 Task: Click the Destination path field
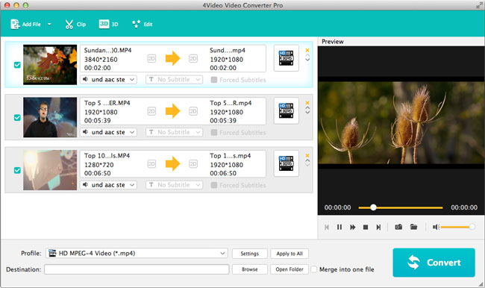[x=137, y=269]
